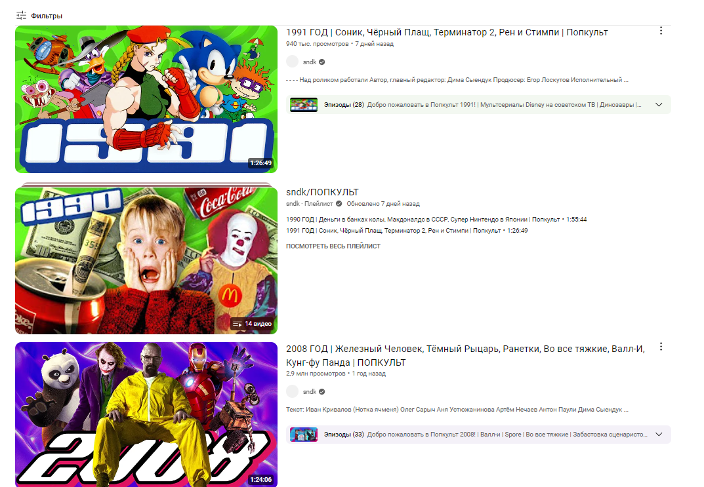The height and width of the screenshot is (487, 704).
Task: Click verified badge next to sndk under 1991 video
Action: click(x=322, y=62)
